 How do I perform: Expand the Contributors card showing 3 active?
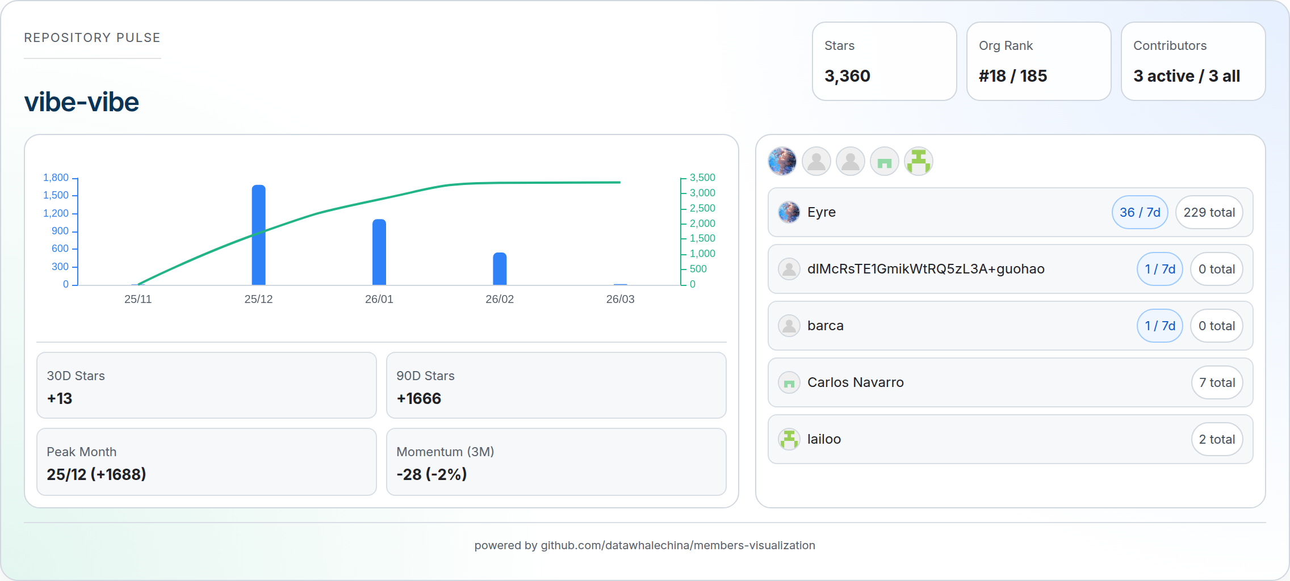pos(1192,61)
